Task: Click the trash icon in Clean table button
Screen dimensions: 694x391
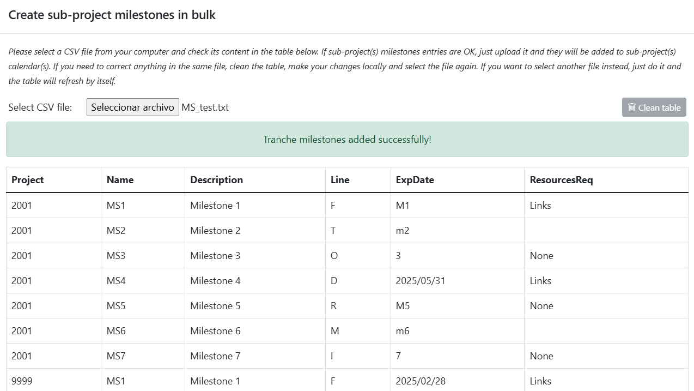Action: tap(632, 107)
